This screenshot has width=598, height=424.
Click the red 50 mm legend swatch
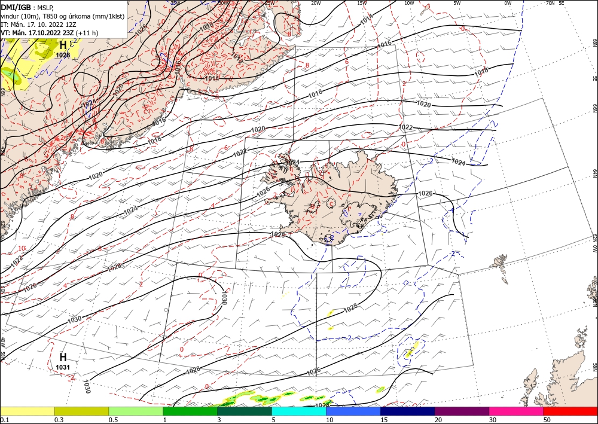pyautogui.click(x=570, y=411)
